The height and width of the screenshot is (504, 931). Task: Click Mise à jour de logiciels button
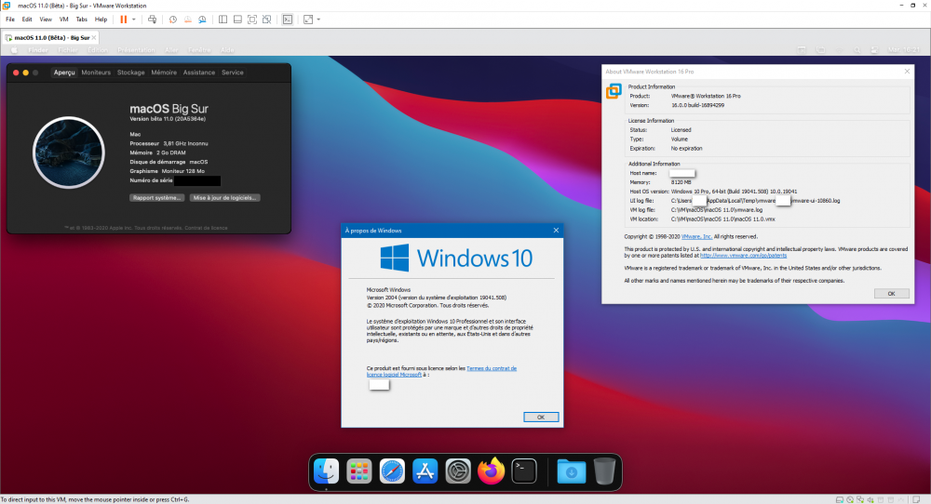coord(224,198)
